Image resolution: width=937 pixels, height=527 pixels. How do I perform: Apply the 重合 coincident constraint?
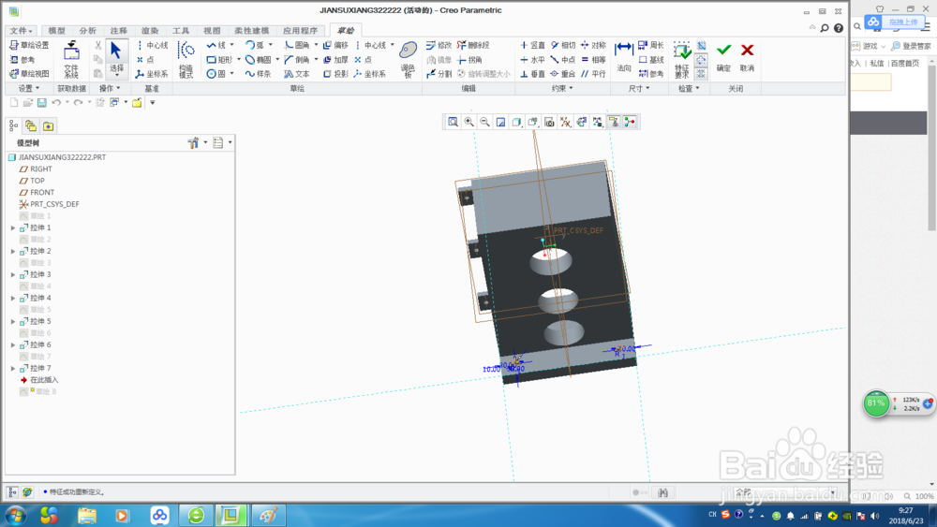point(563,74)
